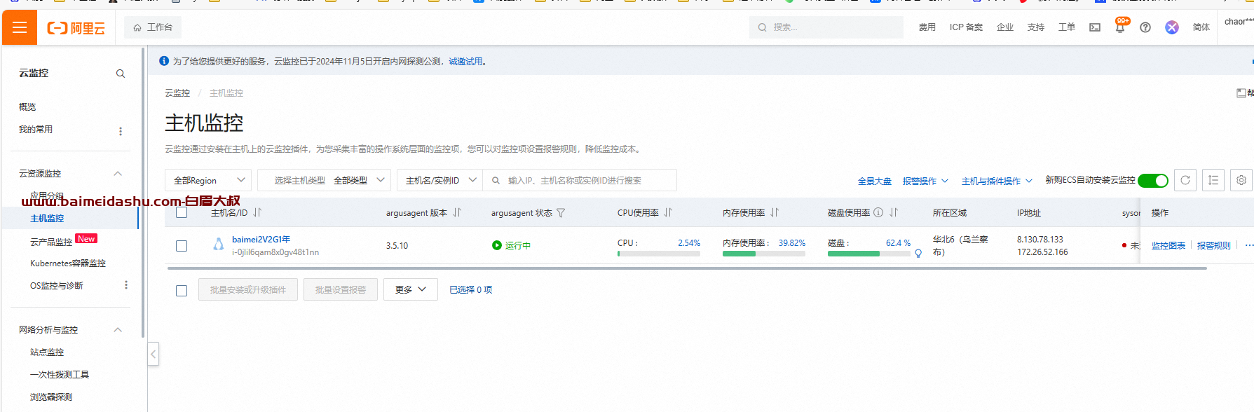
Task: Collapse the 云资源监控 section
Action: [x=118, y=174]
